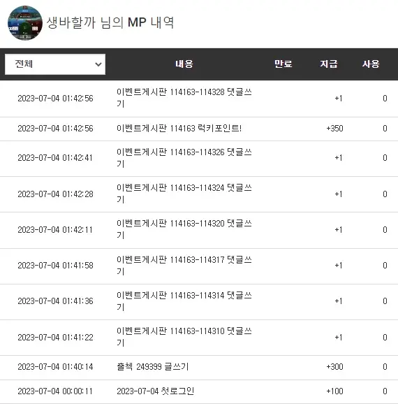Viewport: 398px width, 404px height.
Task: Open the 114163-114310 댓글쓰기 entry
Action: (184, 337)
